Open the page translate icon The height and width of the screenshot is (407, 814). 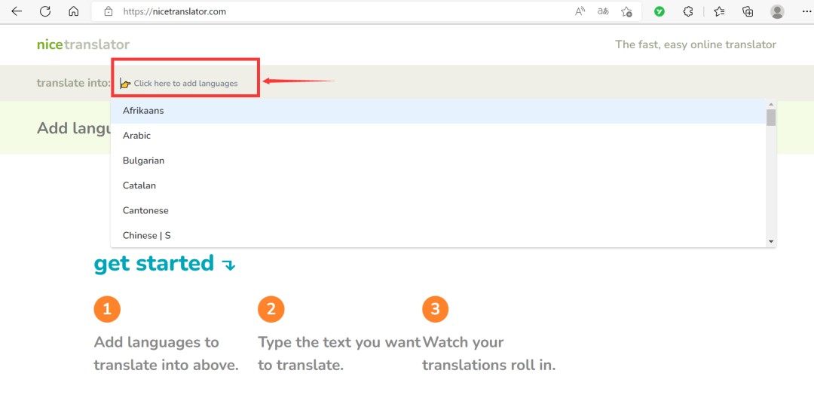pyautogui.click(x=603, y=11)
